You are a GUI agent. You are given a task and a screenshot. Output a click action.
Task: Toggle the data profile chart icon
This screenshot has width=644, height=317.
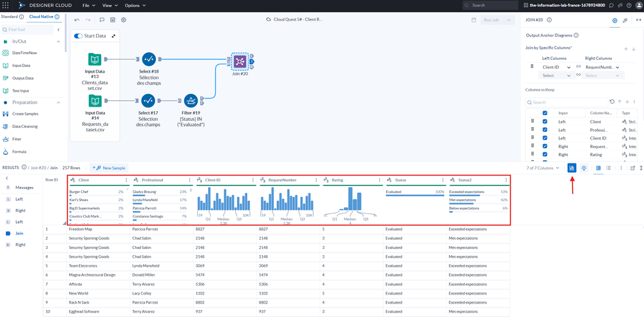coord(572,168)
